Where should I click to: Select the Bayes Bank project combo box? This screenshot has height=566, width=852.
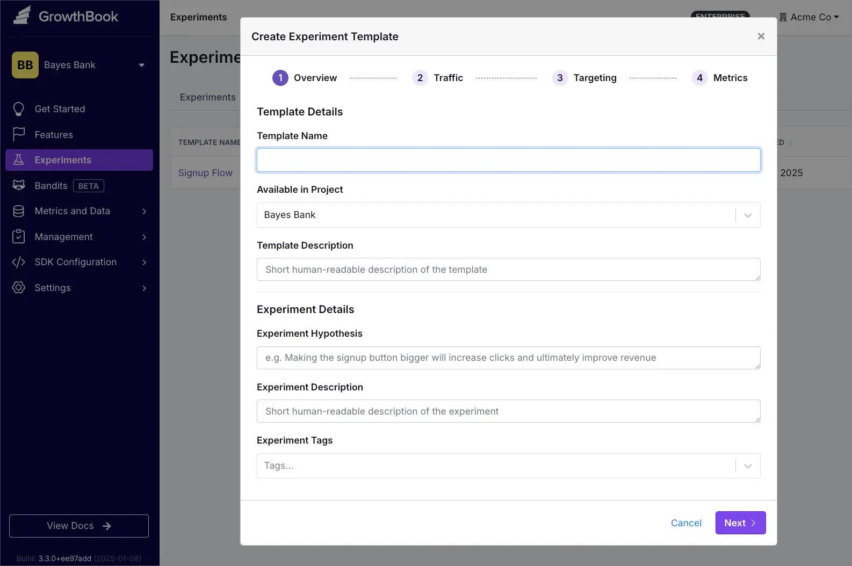click(508, 215)
